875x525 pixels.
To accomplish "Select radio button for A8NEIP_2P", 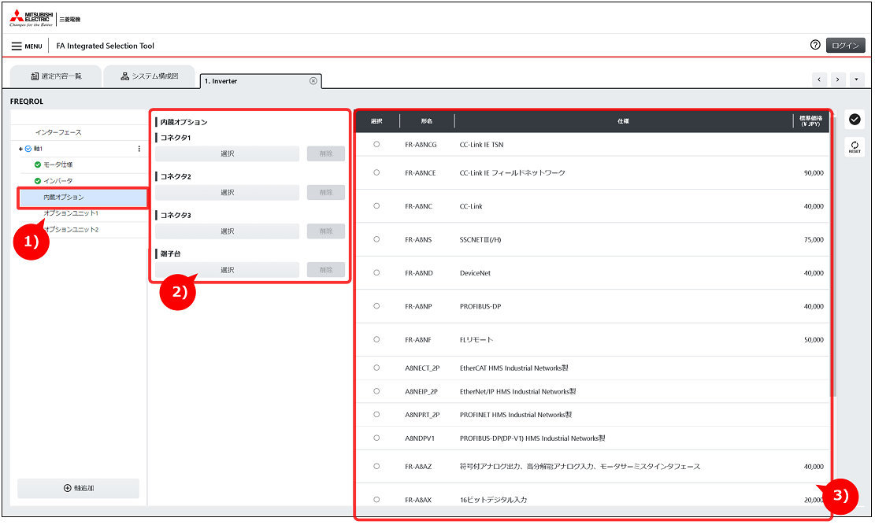I will pyautogui.click(x=376, y=391).
